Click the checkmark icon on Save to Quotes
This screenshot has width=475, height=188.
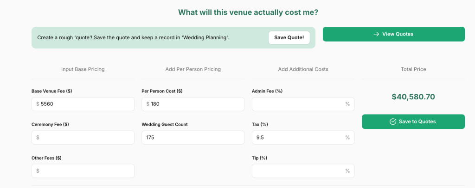click(x=393, y=121)
